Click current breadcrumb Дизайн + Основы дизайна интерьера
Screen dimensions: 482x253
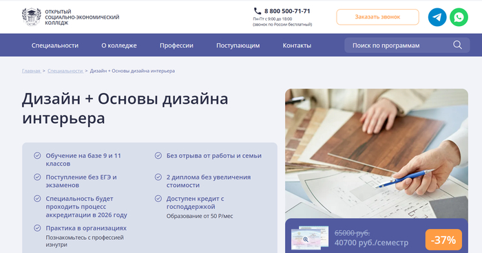tap(132, 71)
